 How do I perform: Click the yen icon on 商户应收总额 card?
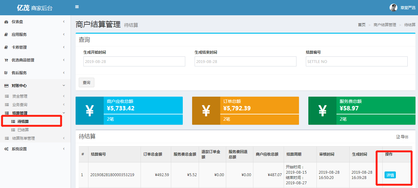point(90,111)
